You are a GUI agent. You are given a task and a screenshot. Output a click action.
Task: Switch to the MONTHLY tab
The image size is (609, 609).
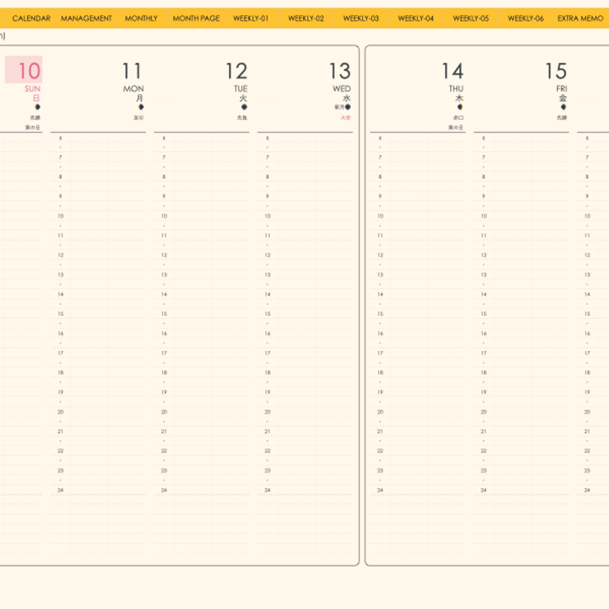142,19
